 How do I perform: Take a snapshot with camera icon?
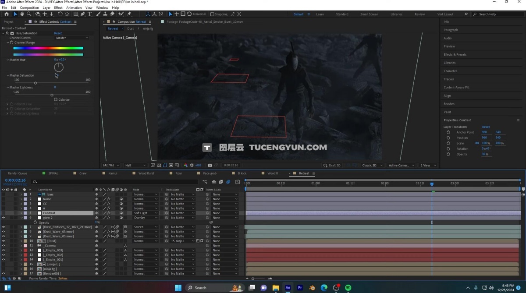(210, 165)
